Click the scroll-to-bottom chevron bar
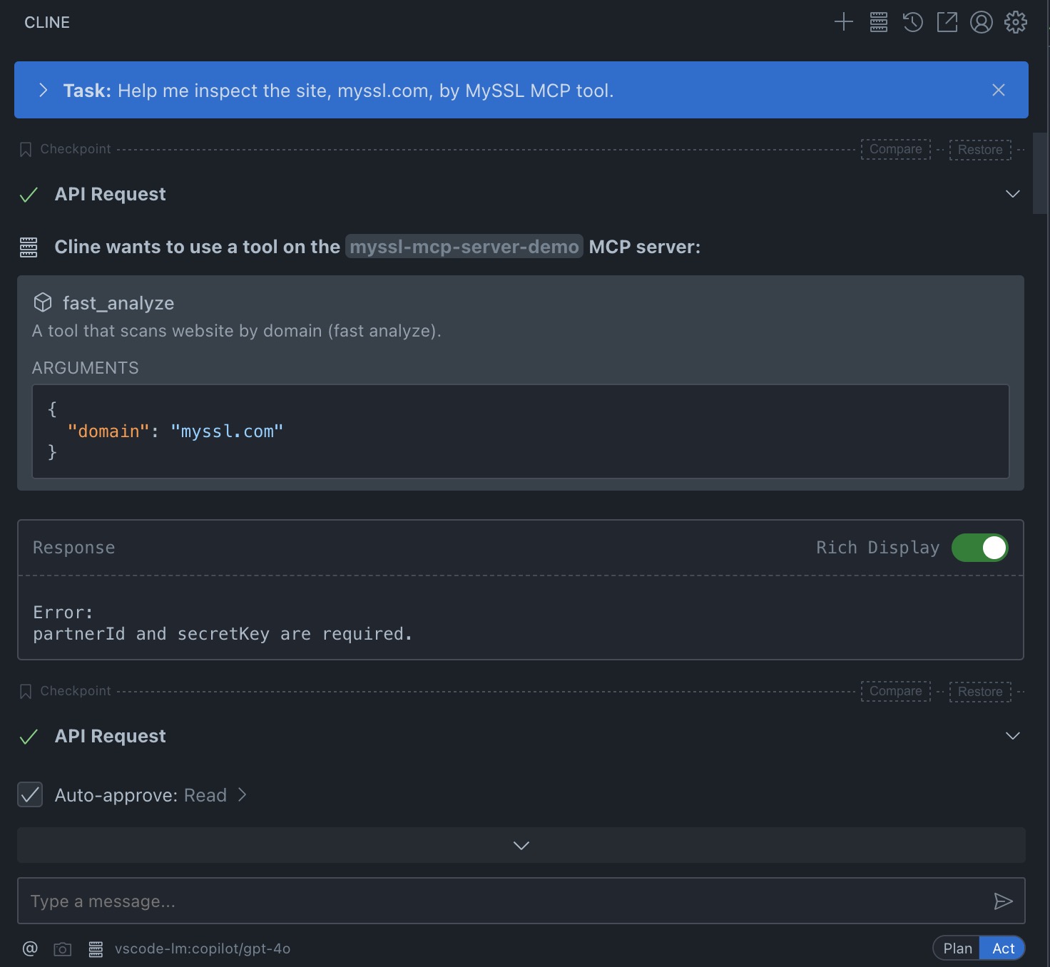 point(521,845)
